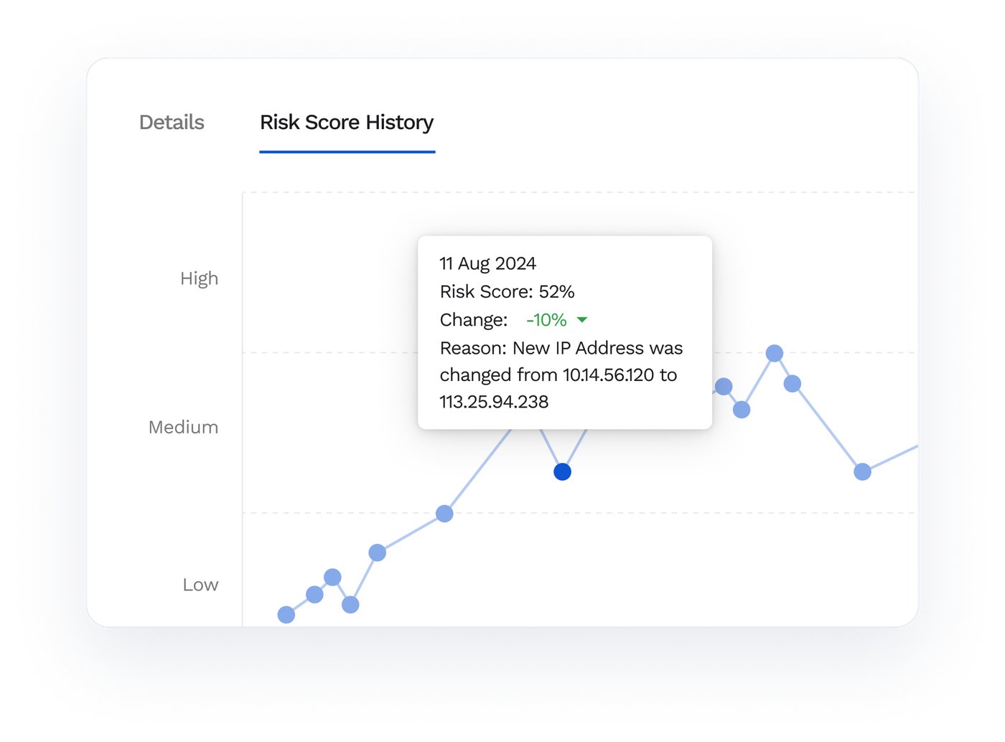Select the last data point before chart edge
Image resolution: width=1005 pixels, height=742 pixels.
tap(862, 471)
